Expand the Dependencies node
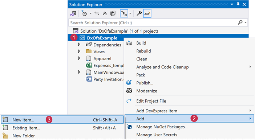 click(x=79, y=45)
